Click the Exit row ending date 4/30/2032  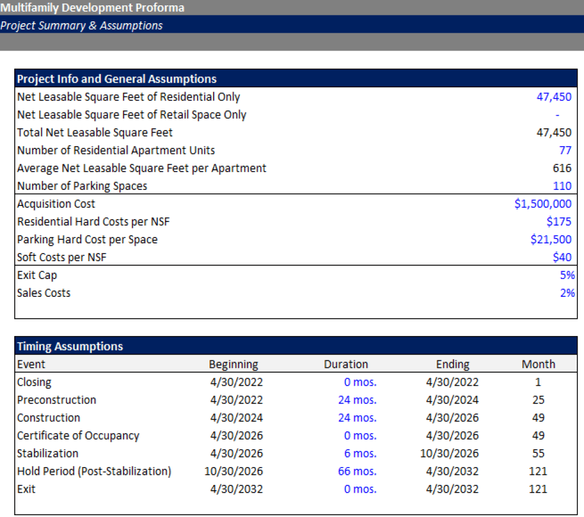pyautogui.click(x=452, y=489)
